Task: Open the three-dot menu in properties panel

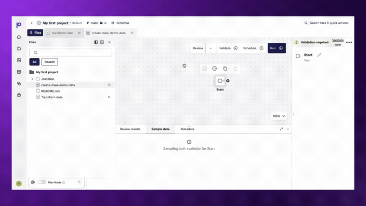Action: (349, 42)
